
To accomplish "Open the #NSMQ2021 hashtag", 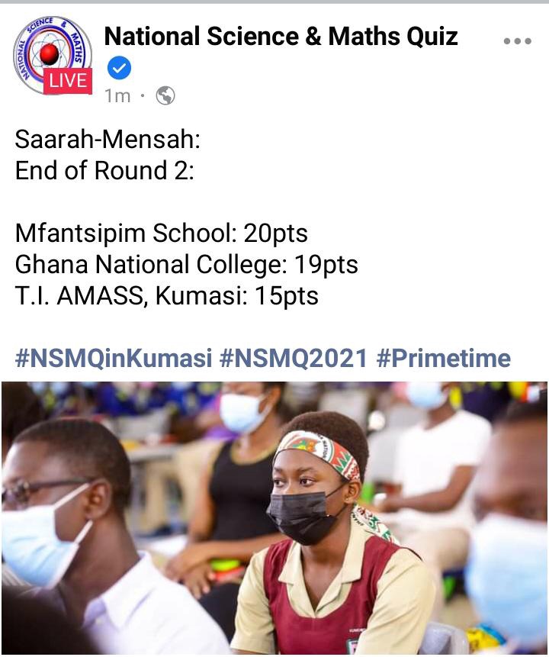I will coord(293,358).
